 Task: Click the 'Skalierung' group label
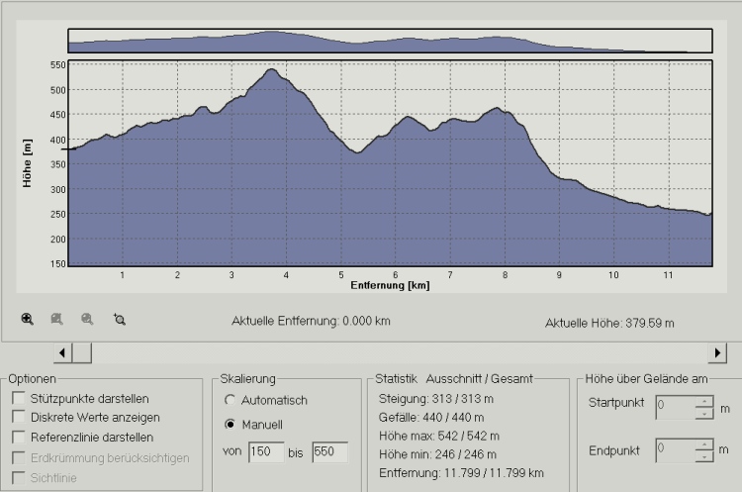[247, 379]
